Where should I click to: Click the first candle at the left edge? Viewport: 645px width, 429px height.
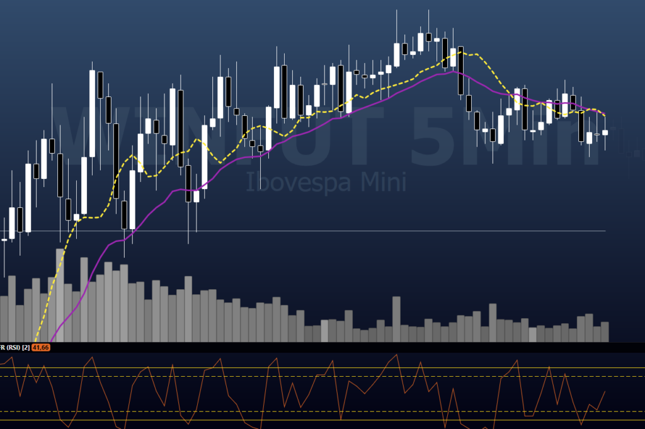pos(4,239)
